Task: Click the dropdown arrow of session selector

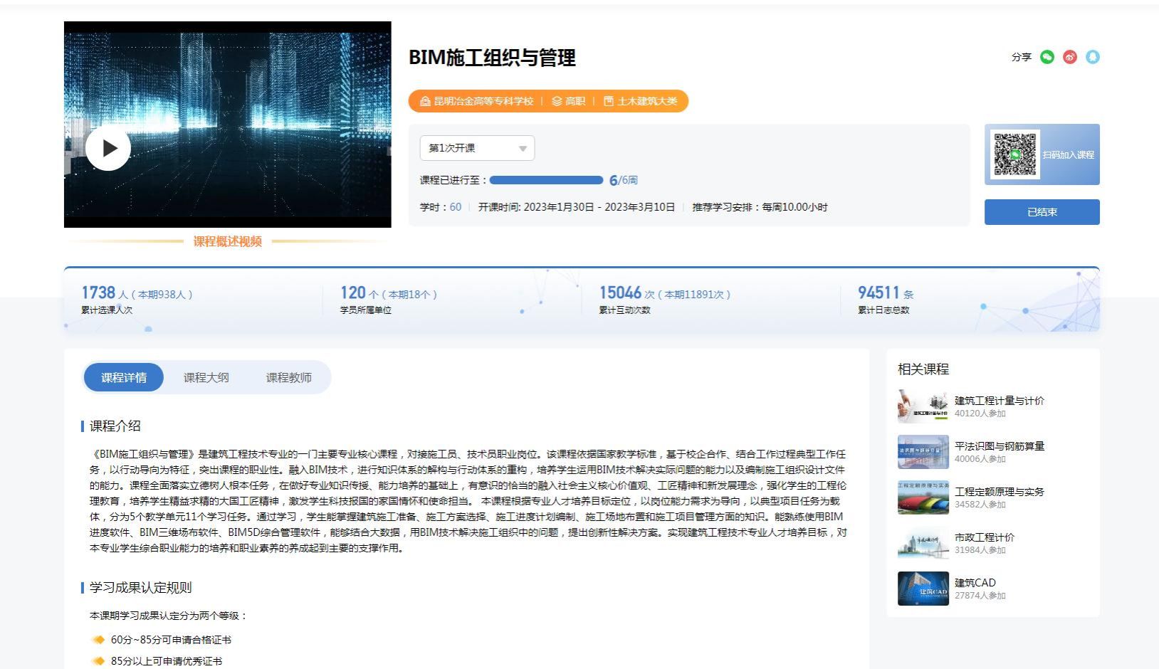Action: point(523,149)
